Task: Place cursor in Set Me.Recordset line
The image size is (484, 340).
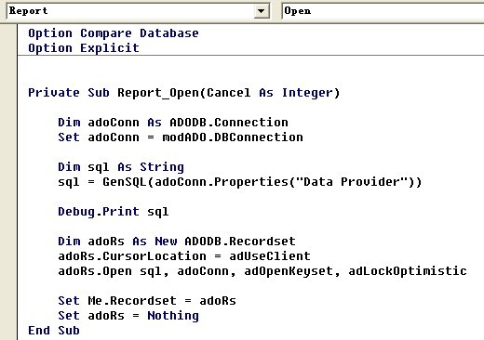Action: point(147,301)
